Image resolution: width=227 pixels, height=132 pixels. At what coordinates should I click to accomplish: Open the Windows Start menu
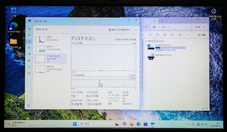coord(75,124)
